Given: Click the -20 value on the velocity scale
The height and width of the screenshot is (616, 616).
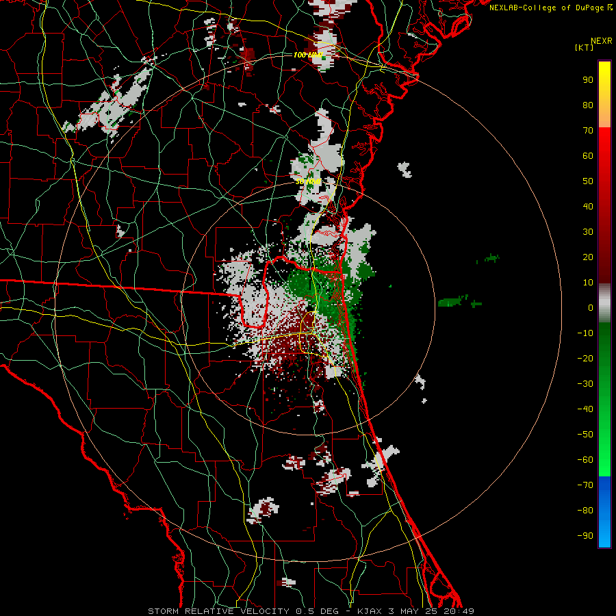Looking at the screenshot, I should [585, 359].
